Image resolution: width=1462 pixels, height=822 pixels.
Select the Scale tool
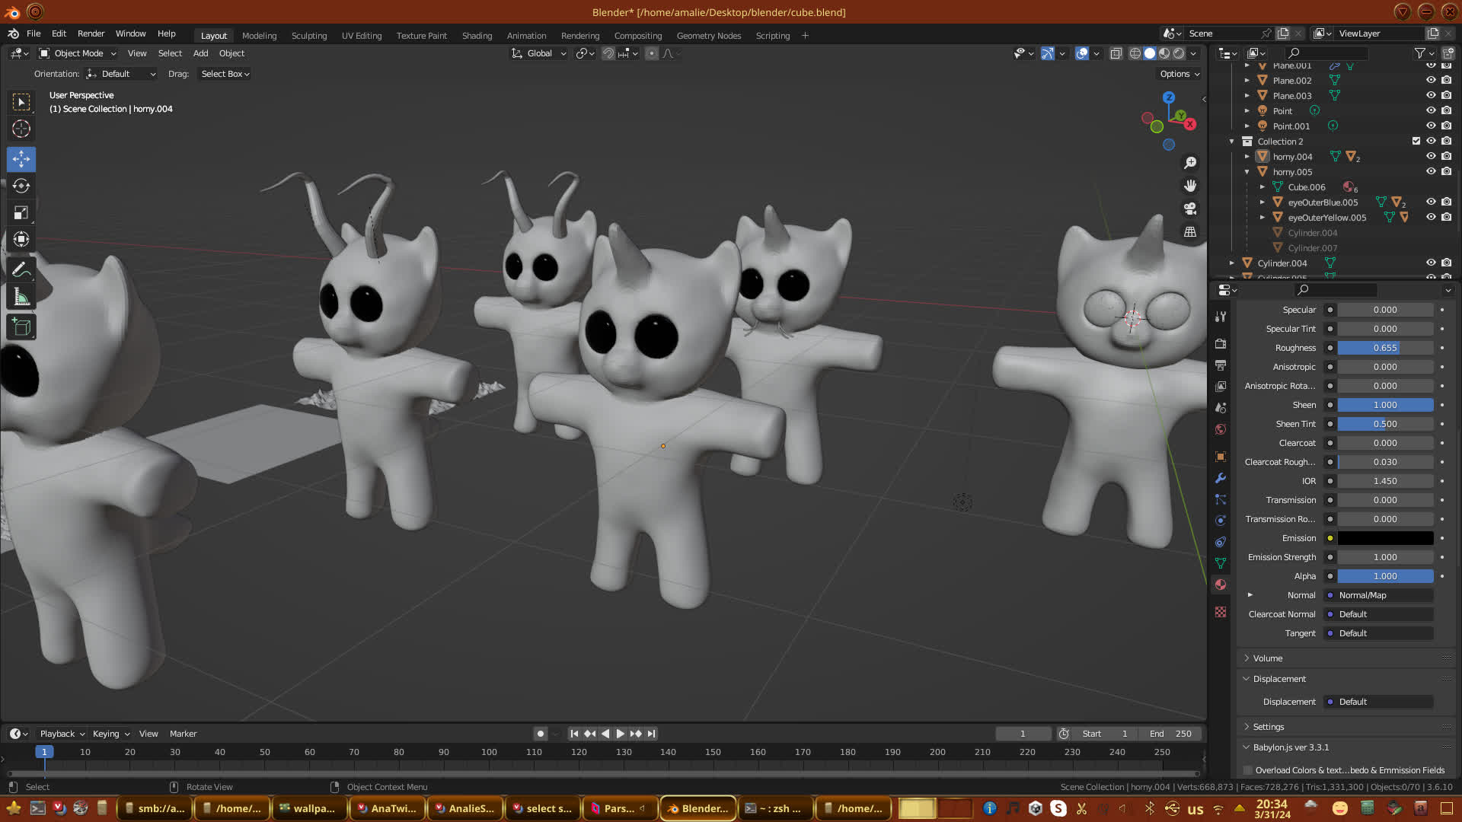[x=21, y=213]
